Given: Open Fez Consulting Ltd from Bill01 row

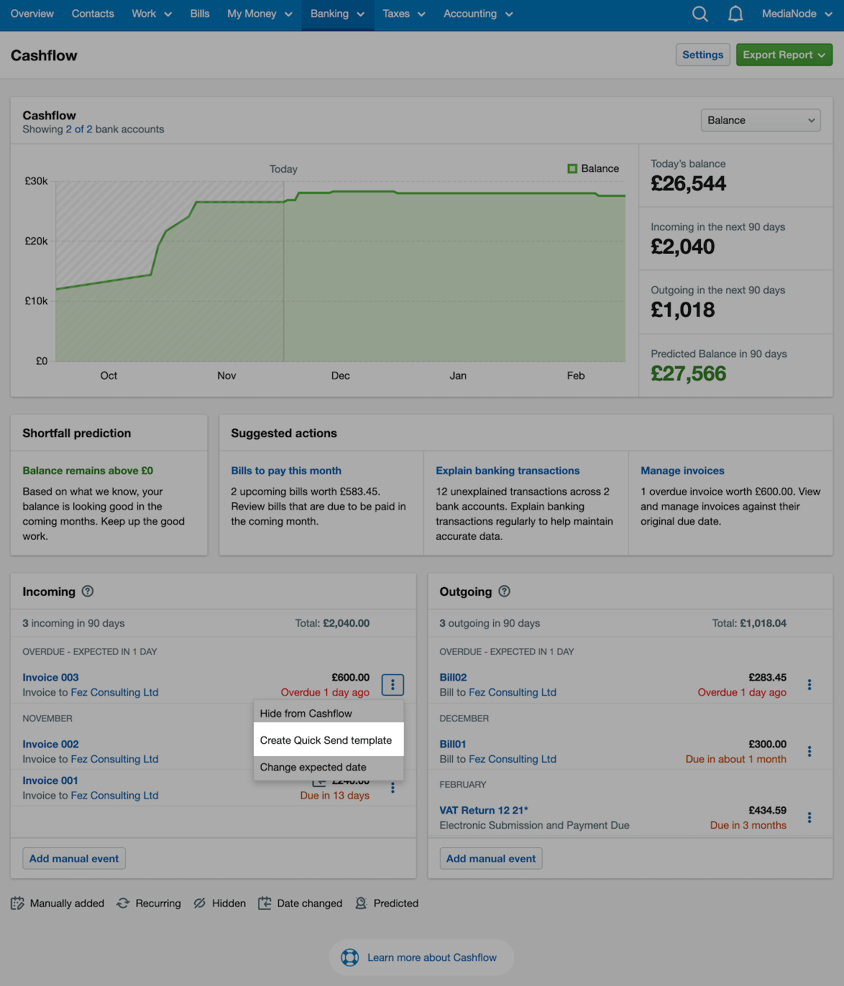Looking at the screenshot, I should 513,760.
